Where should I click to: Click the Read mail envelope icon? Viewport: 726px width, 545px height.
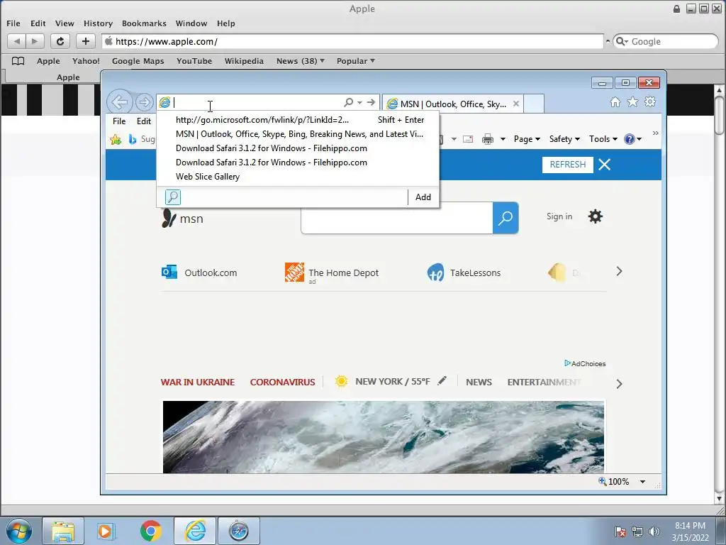(x=468, y=139)
